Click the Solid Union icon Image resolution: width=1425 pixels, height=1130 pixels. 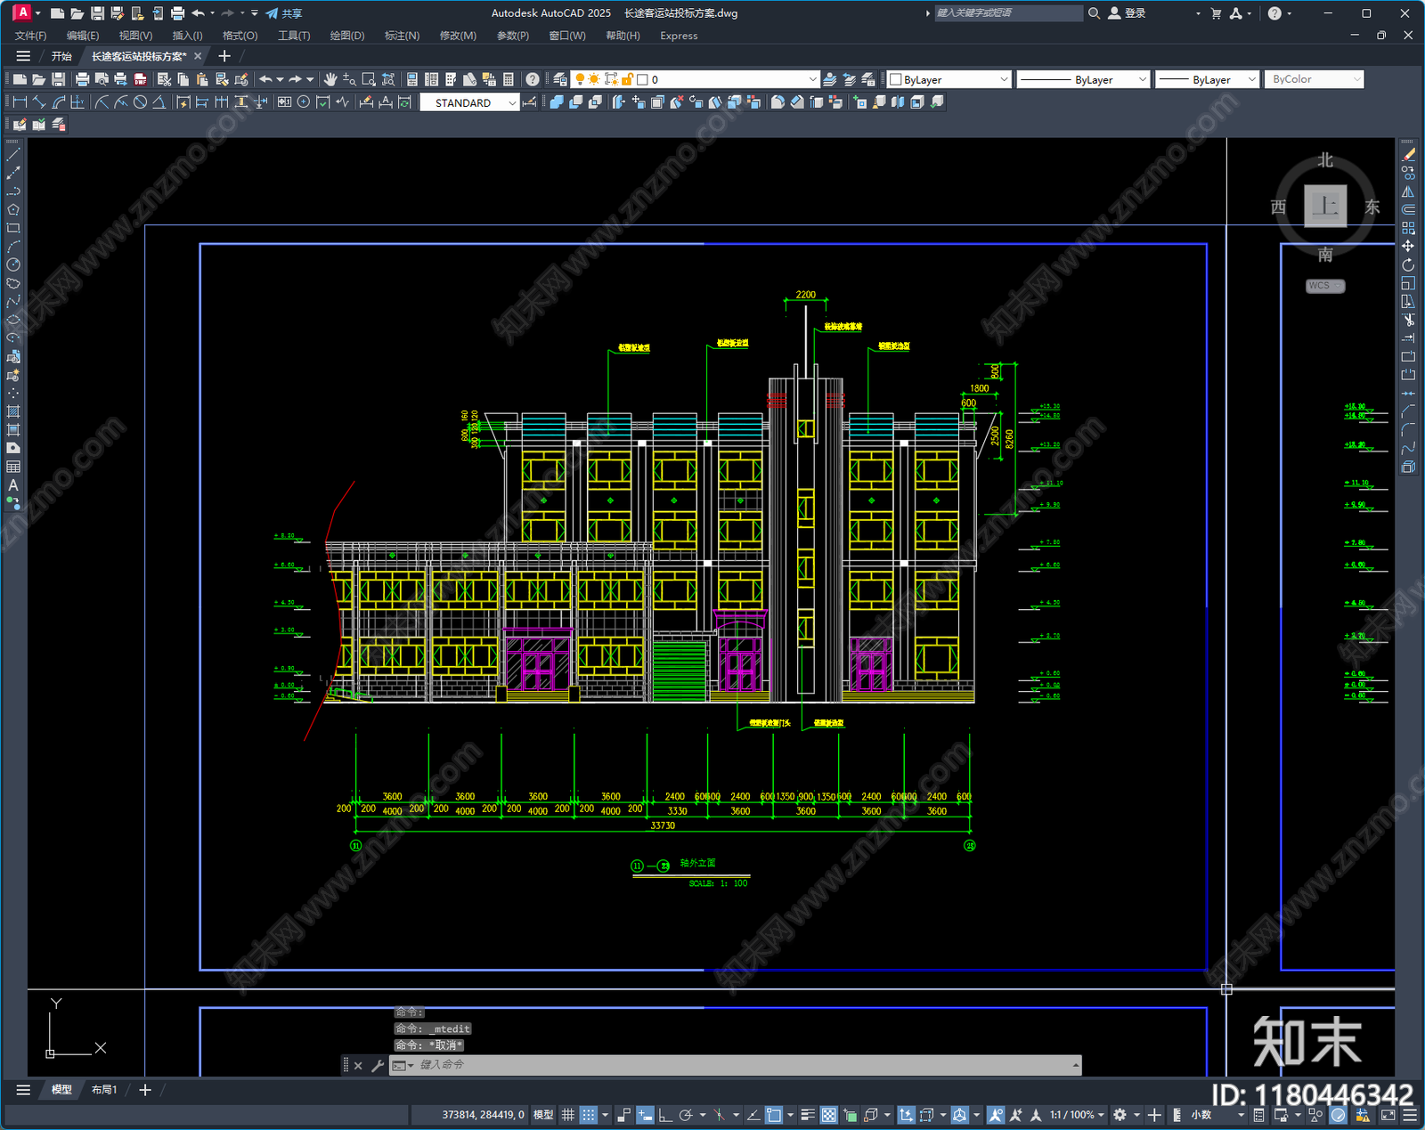pyautogui.click(x=557, y=102)
